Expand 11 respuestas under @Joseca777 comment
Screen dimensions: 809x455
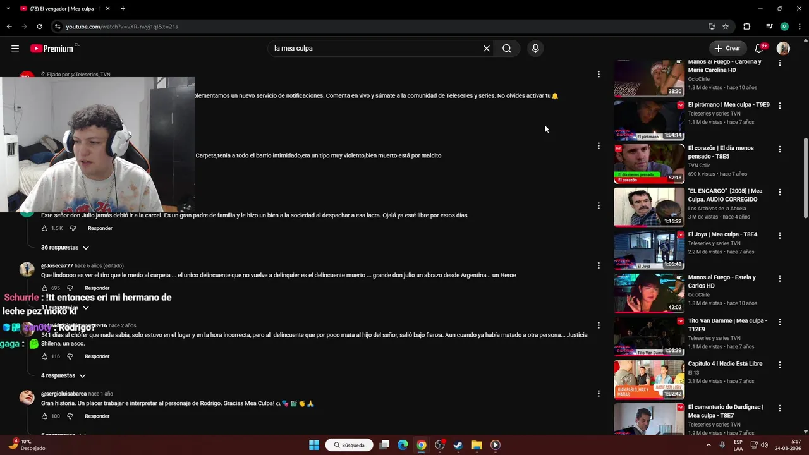[65, 308]
